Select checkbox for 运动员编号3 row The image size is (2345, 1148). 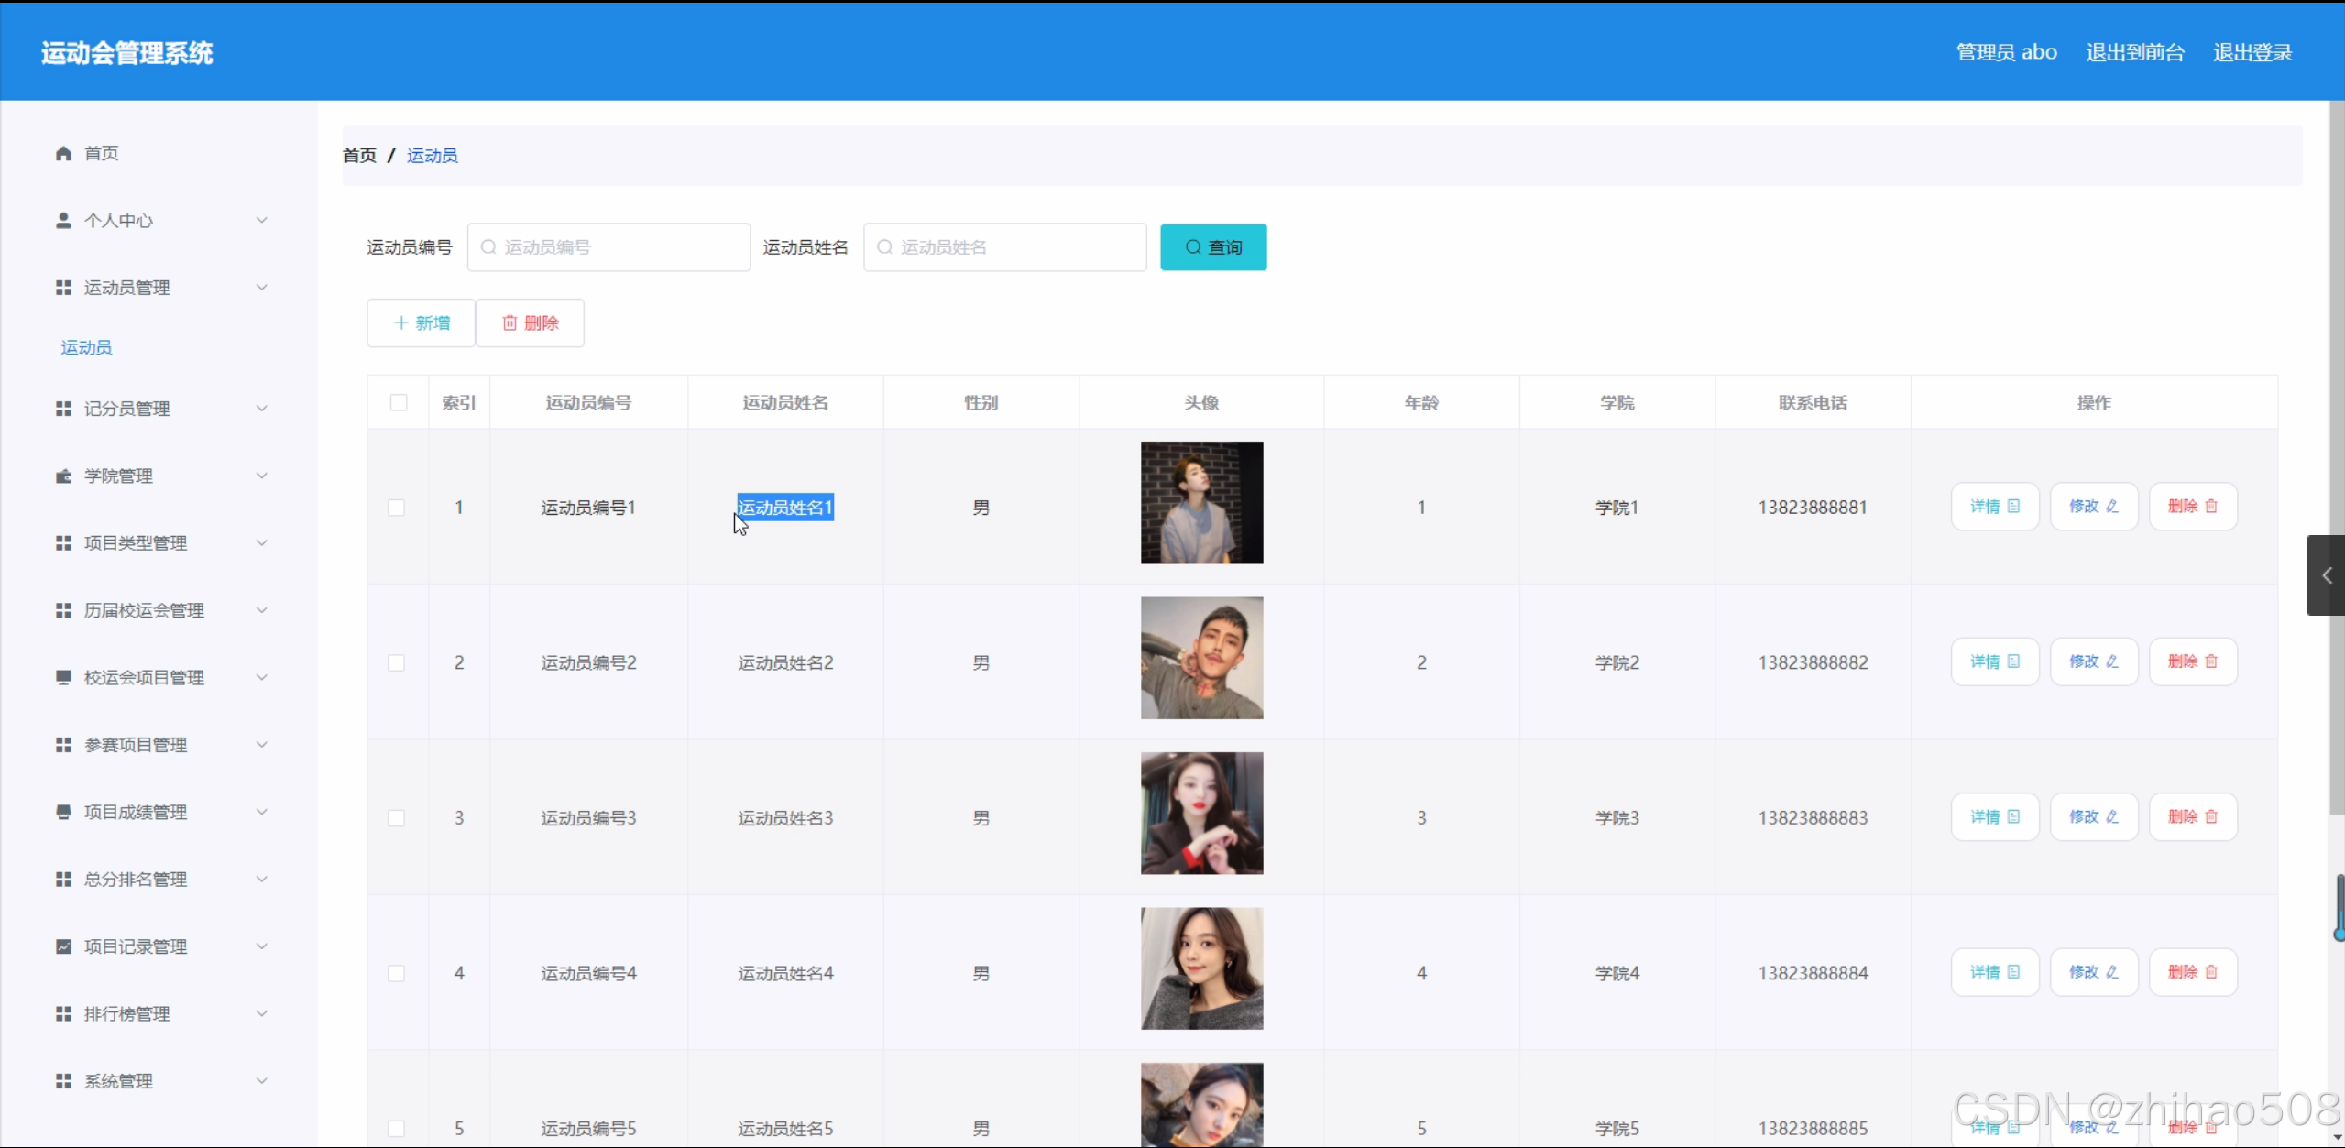coord(397,818)
